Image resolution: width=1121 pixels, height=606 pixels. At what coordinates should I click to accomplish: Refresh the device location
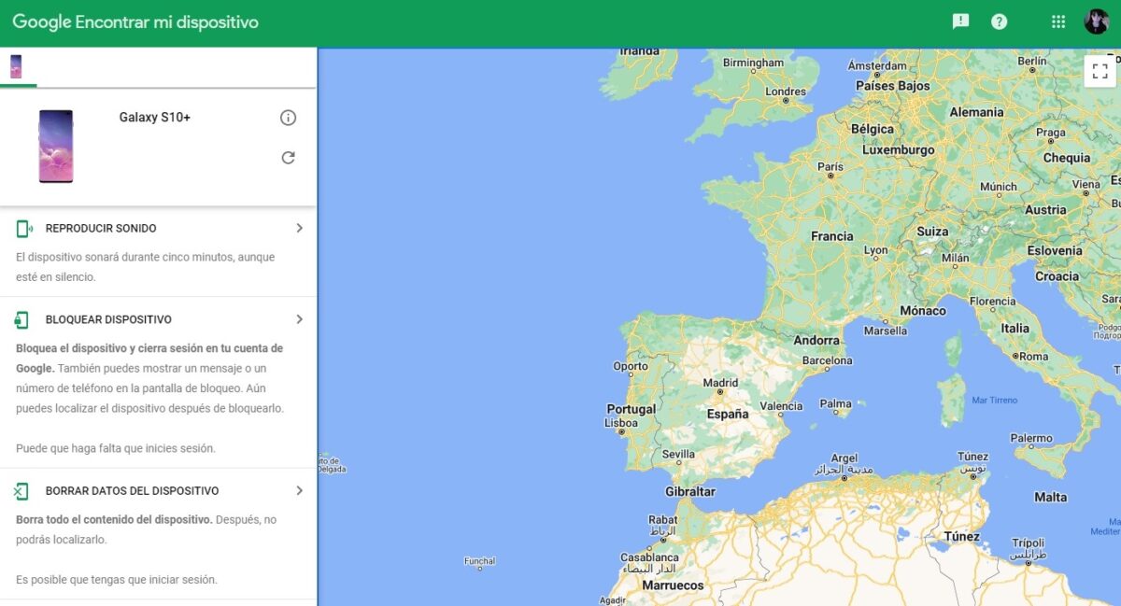tap(288, 158)
